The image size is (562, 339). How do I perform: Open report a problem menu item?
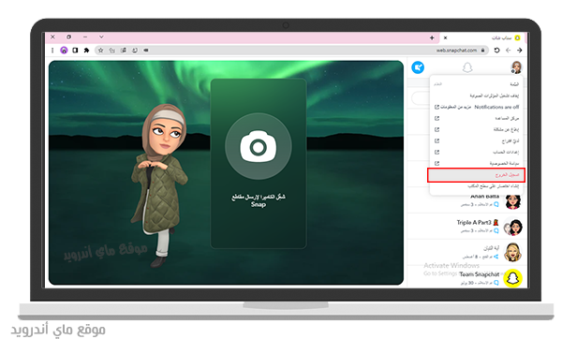tap(476, 129)
